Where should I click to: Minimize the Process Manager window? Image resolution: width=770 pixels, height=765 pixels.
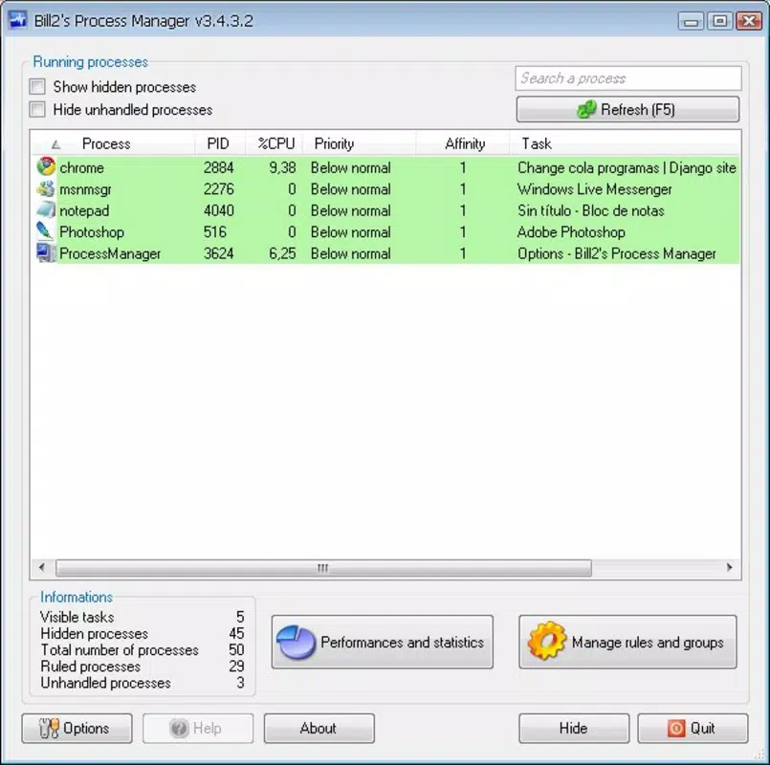[x=691, y=22]
